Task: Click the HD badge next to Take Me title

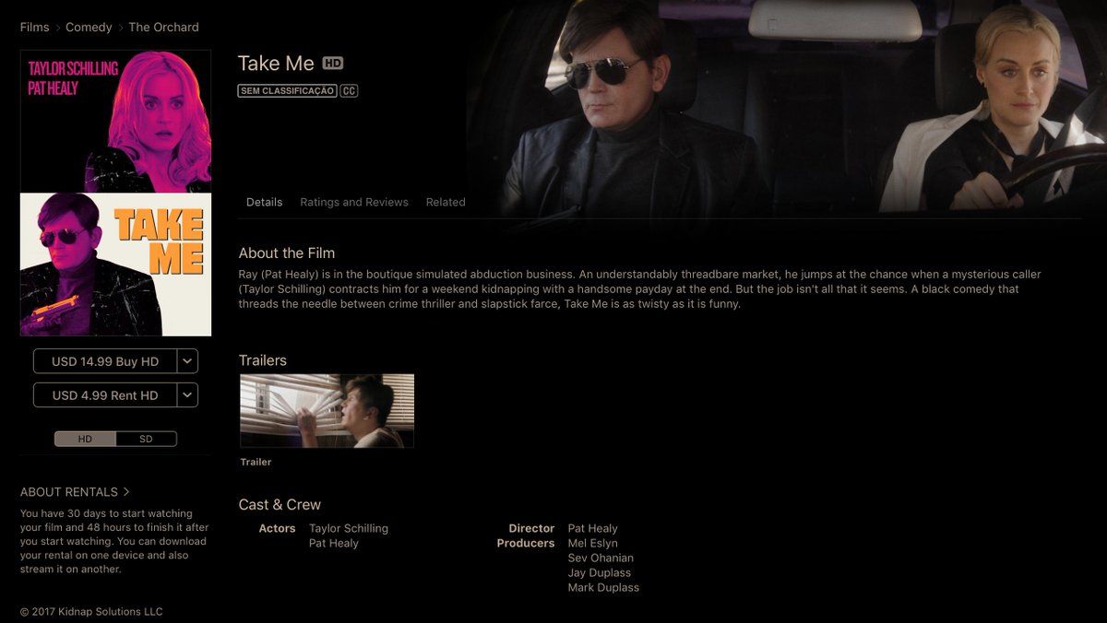Action: [x=332, y=64]
